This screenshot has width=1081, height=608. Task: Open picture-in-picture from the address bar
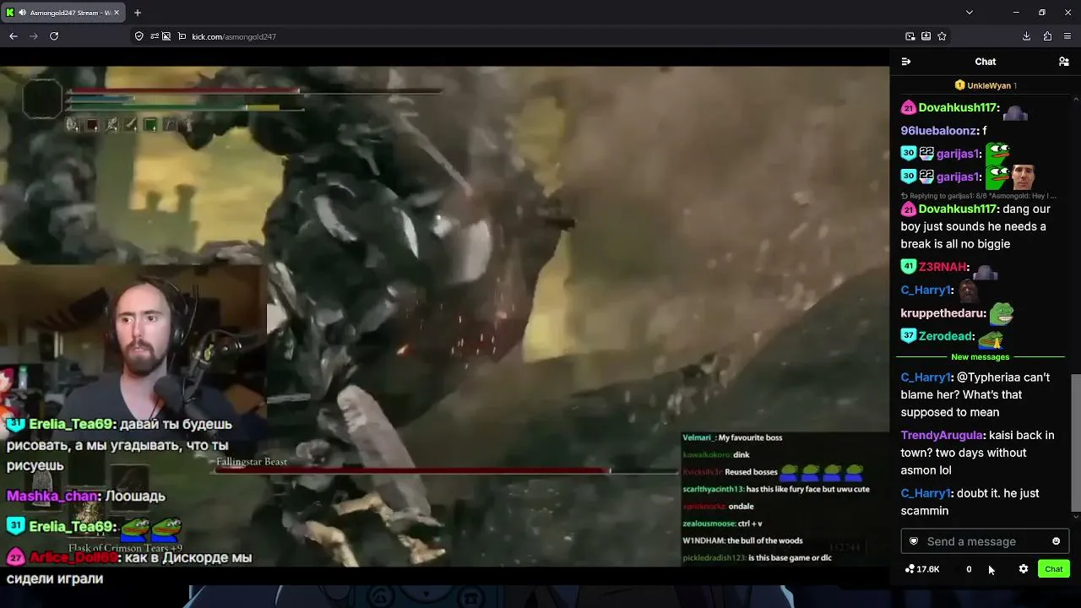pos(910,36)
